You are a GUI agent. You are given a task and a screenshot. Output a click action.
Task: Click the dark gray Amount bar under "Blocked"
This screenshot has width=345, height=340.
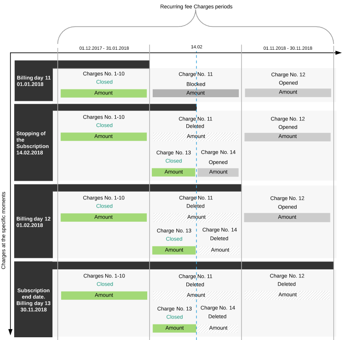tap(196, 93)
